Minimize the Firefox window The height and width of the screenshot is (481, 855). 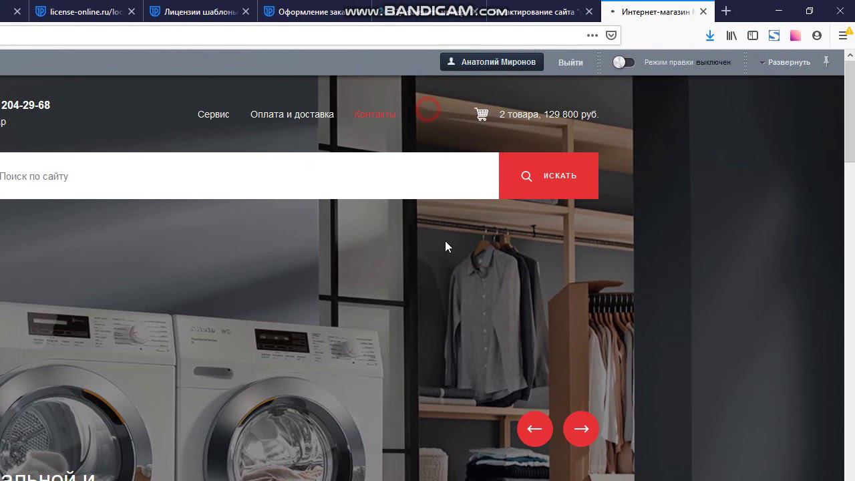778,11
